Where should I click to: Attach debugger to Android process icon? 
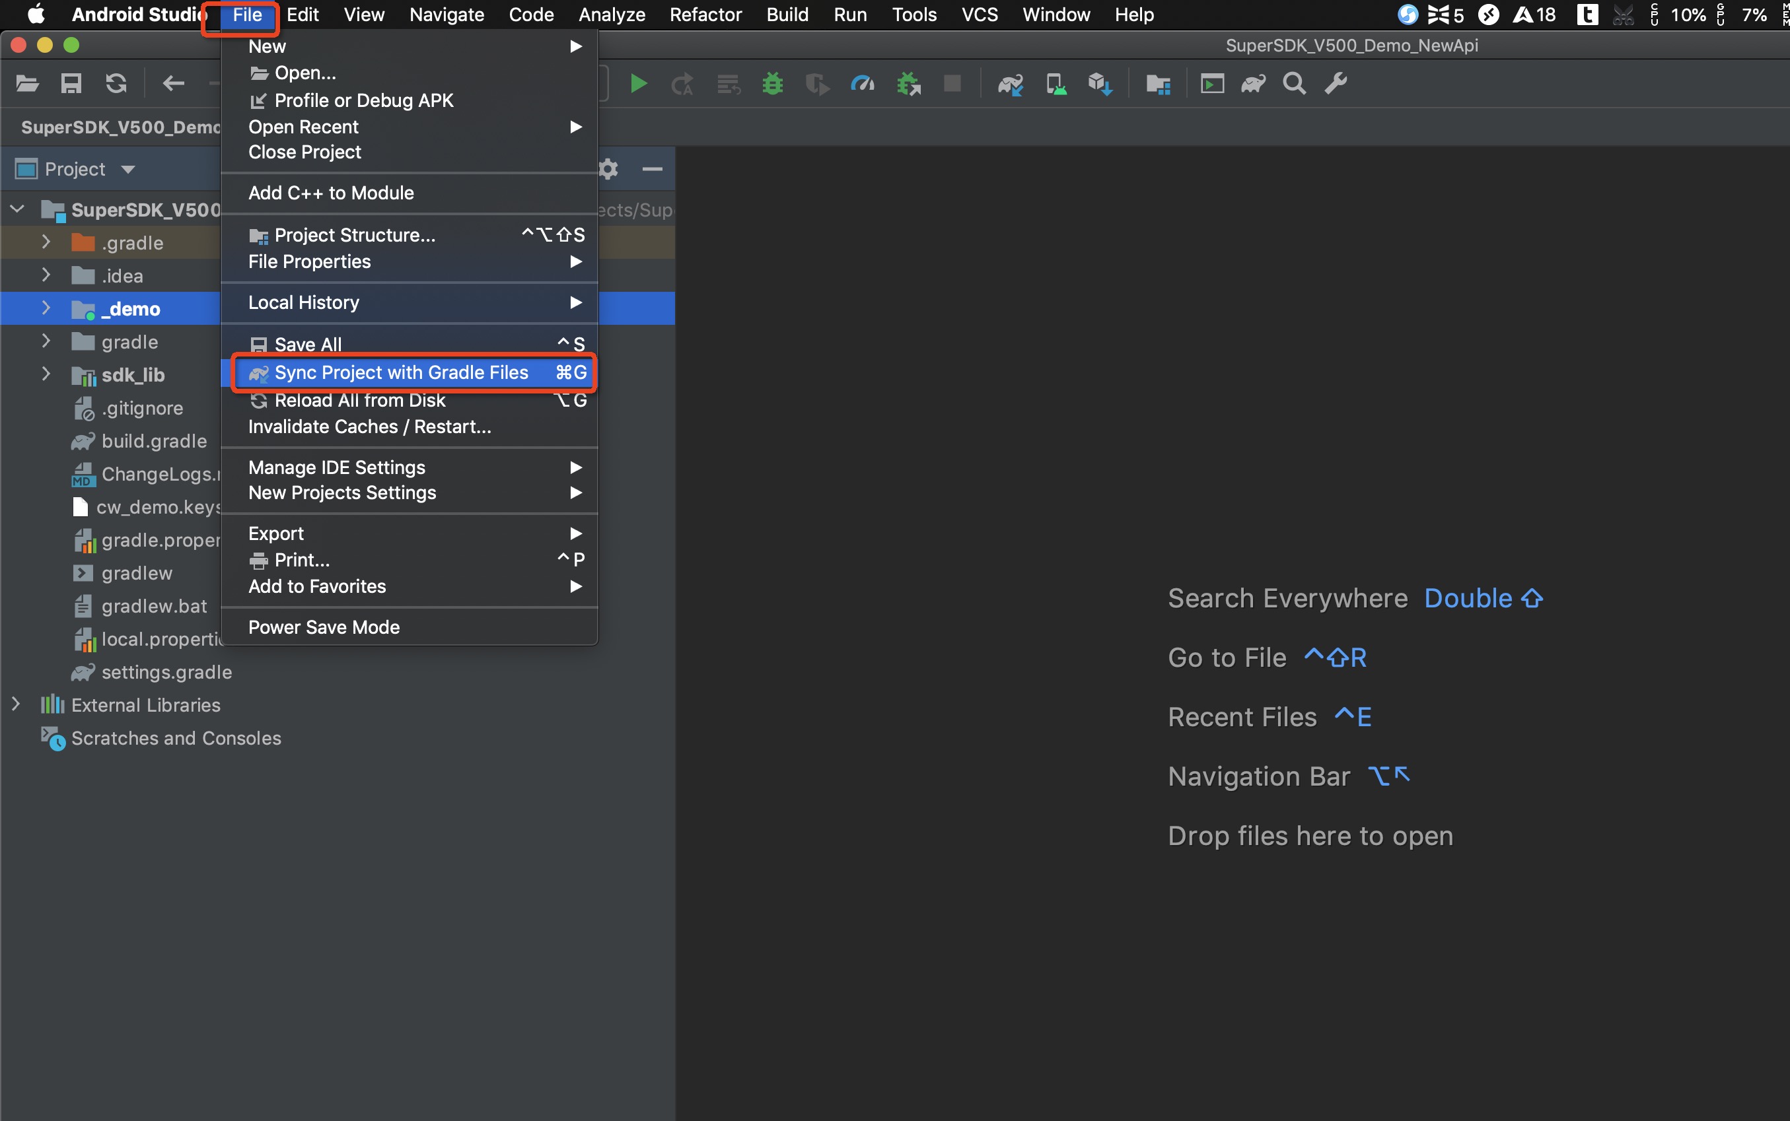[908, 84]
